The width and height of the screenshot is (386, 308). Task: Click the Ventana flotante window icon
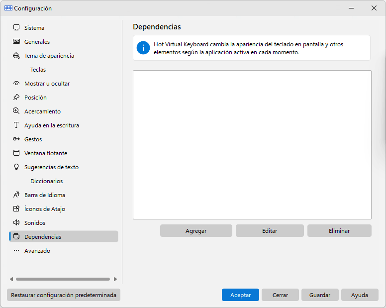(x=16, y=153)
